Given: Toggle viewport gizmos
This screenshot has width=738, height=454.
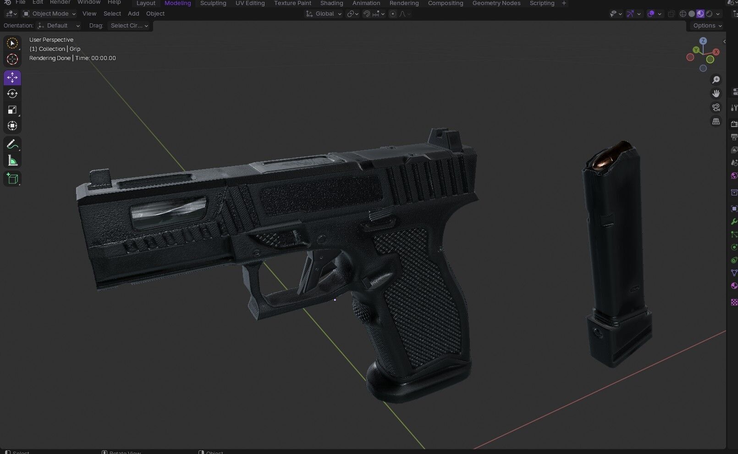Looking at the screenshot, I should [631, 14].
